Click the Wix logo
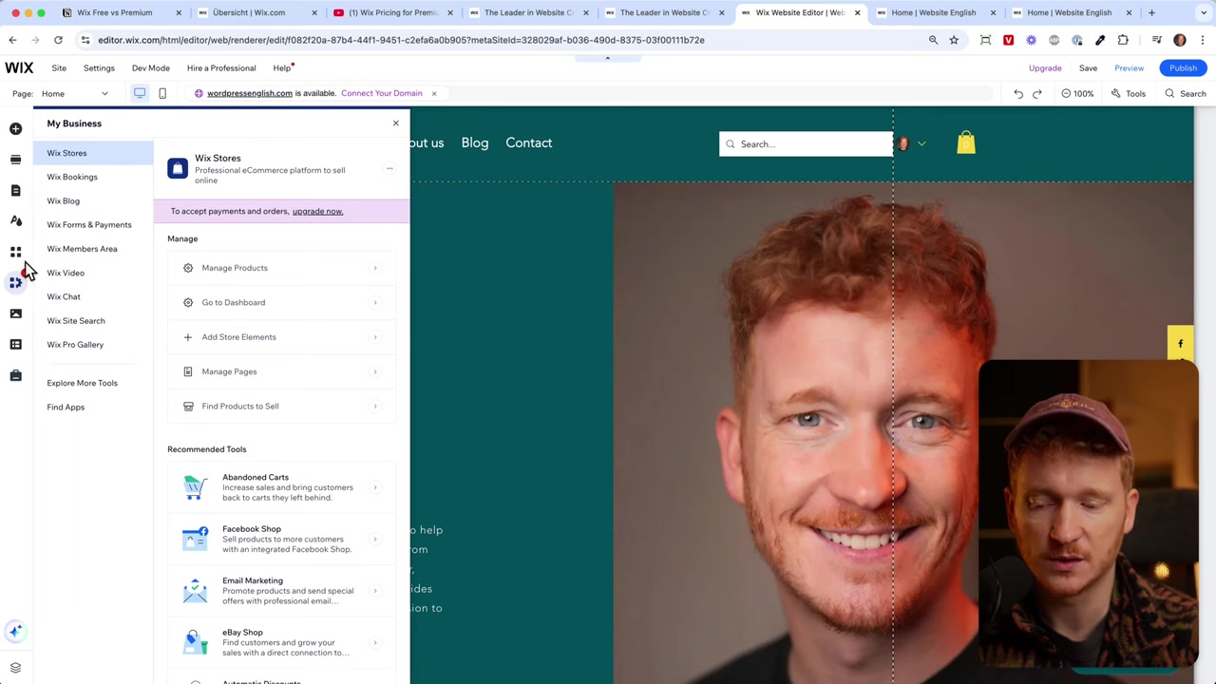 coord(19,68)
